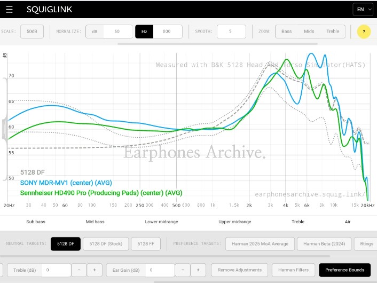Open the EN language dropdown
This screenshot has width=377, height=283.
coord(363,10)
